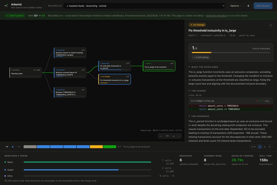Click the '7/7' step counter
This screenshot has width=277, height=185.
(x=119, y=146)
